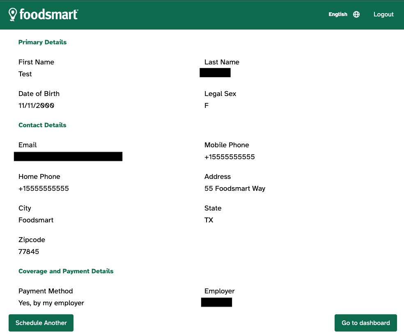Click the Legal Sex label
Screen dimensions: 404x334
(220, 94)
